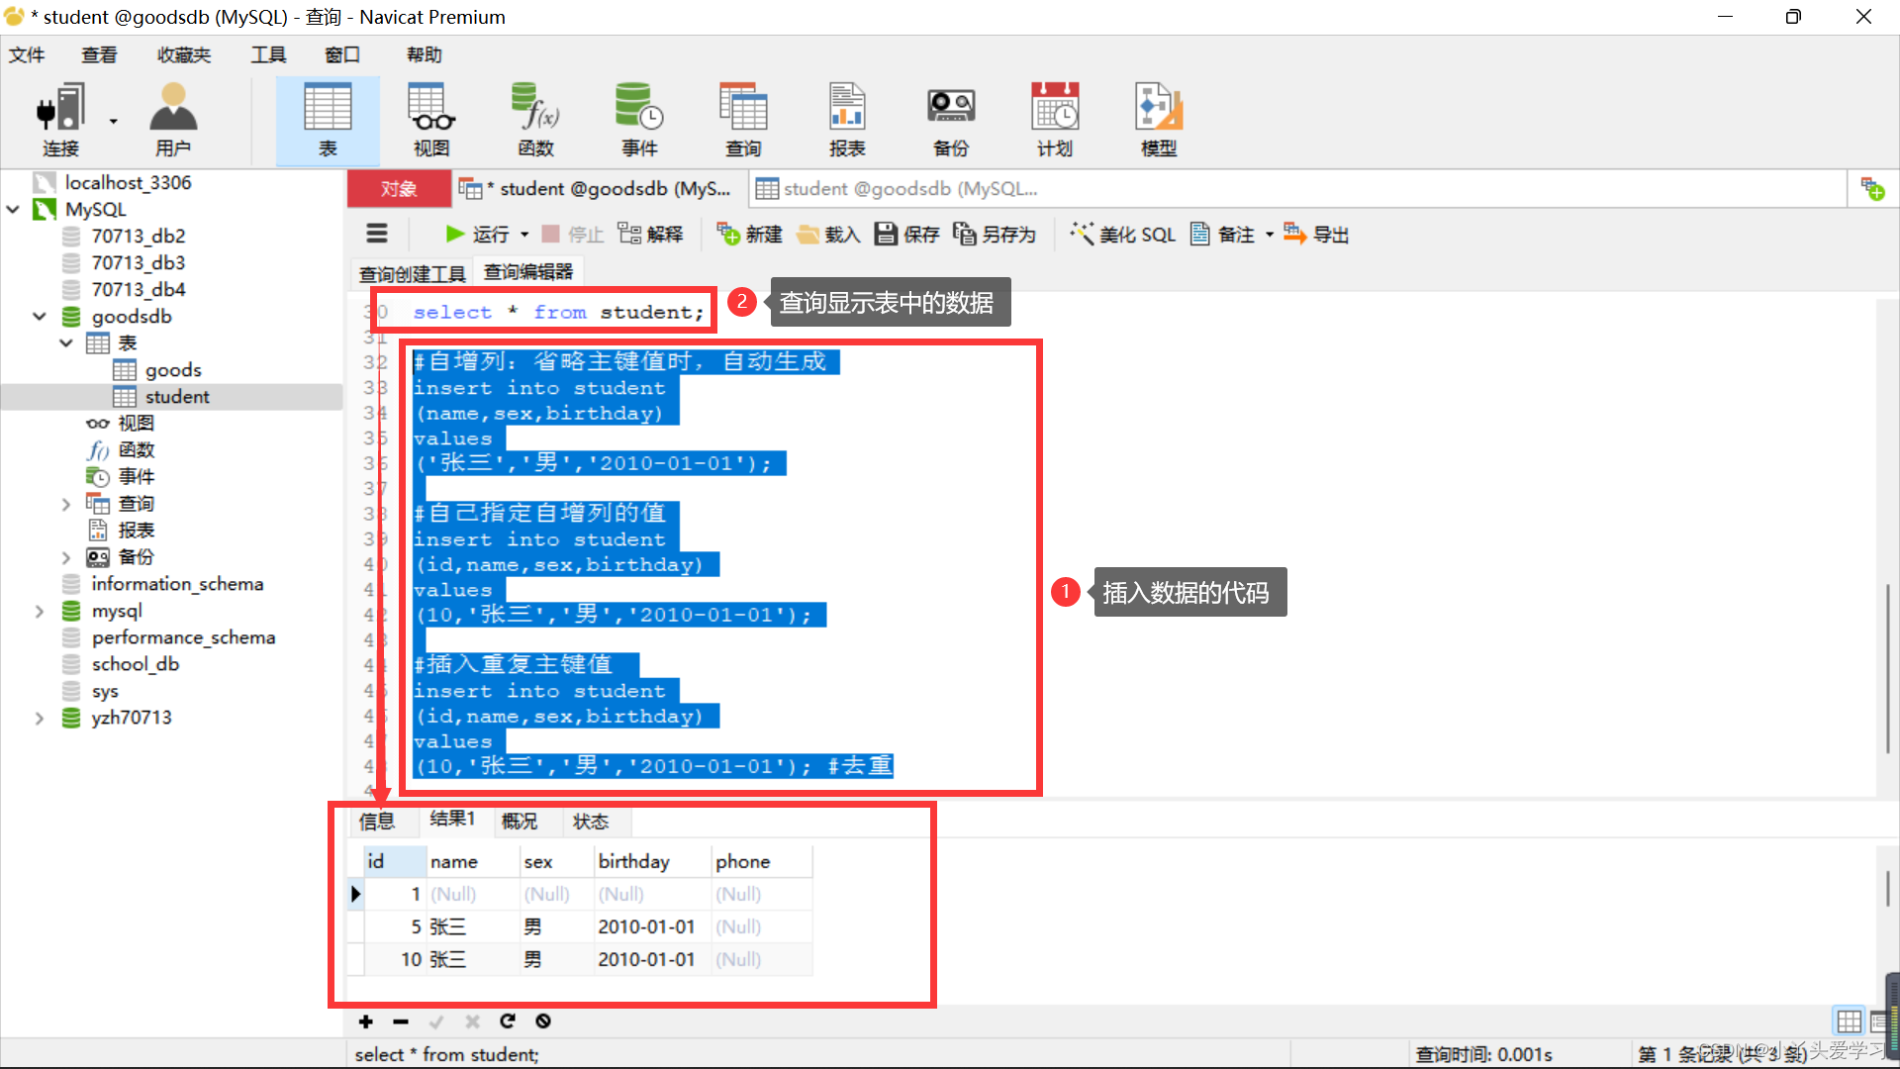Switch to grid view icon at bottom right
The image size is (1900, 1069).
tap(1849, 1020)
